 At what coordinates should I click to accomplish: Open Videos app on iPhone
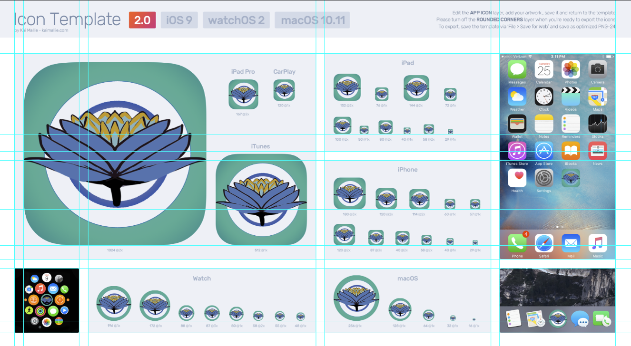571,96
